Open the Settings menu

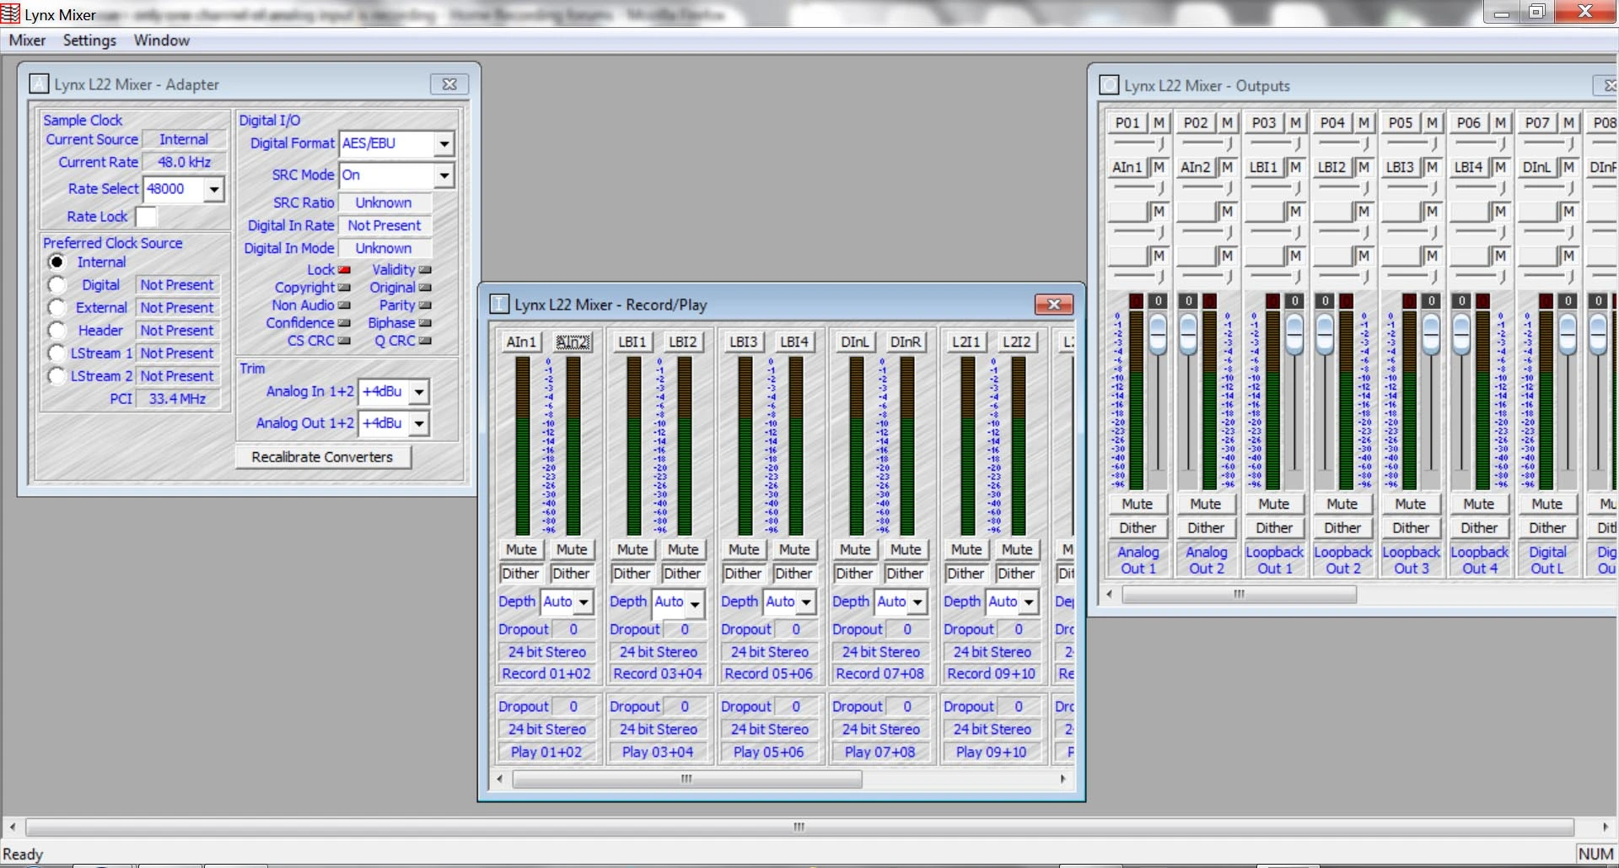(89, 40)
